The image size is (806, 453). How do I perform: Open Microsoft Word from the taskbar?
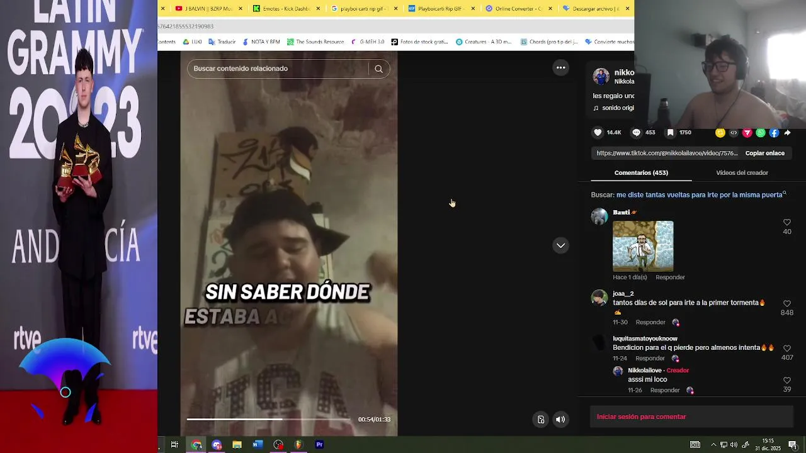pos(258,445)
